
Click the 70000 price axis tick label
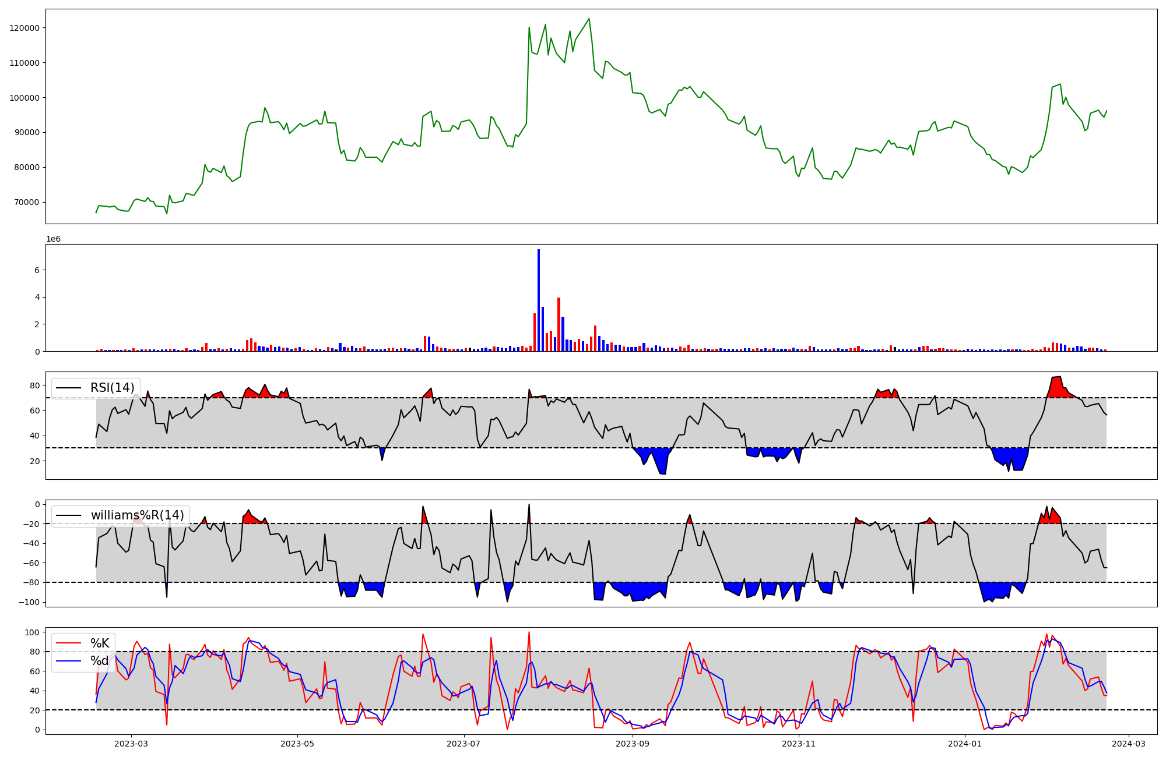click(x=27, y=202)
